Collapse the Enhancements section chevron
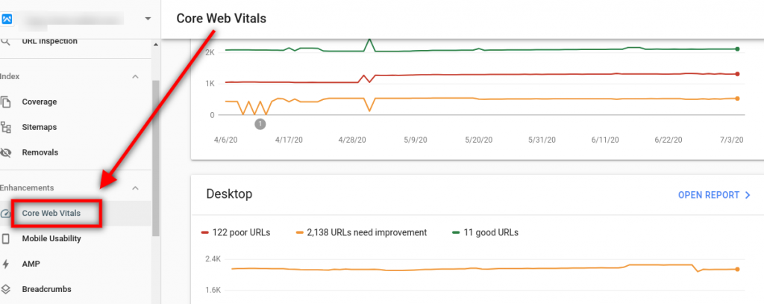Viewport: 764px width, 304px height. click(x=135, y=187)
